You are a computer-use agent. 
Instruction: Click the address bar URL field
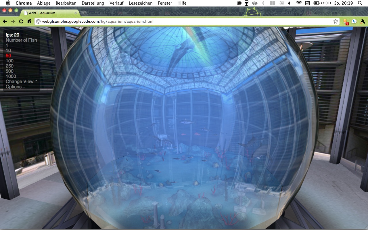click(x=187, y=22)
